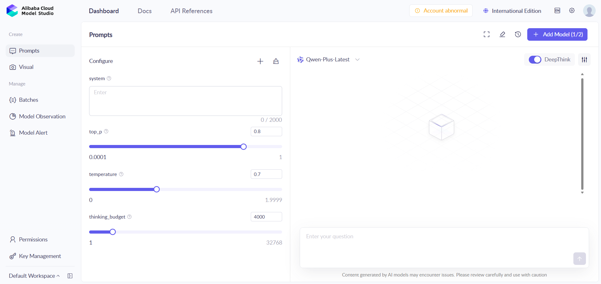Open model parameter settings sliders icon

[584, 59]
